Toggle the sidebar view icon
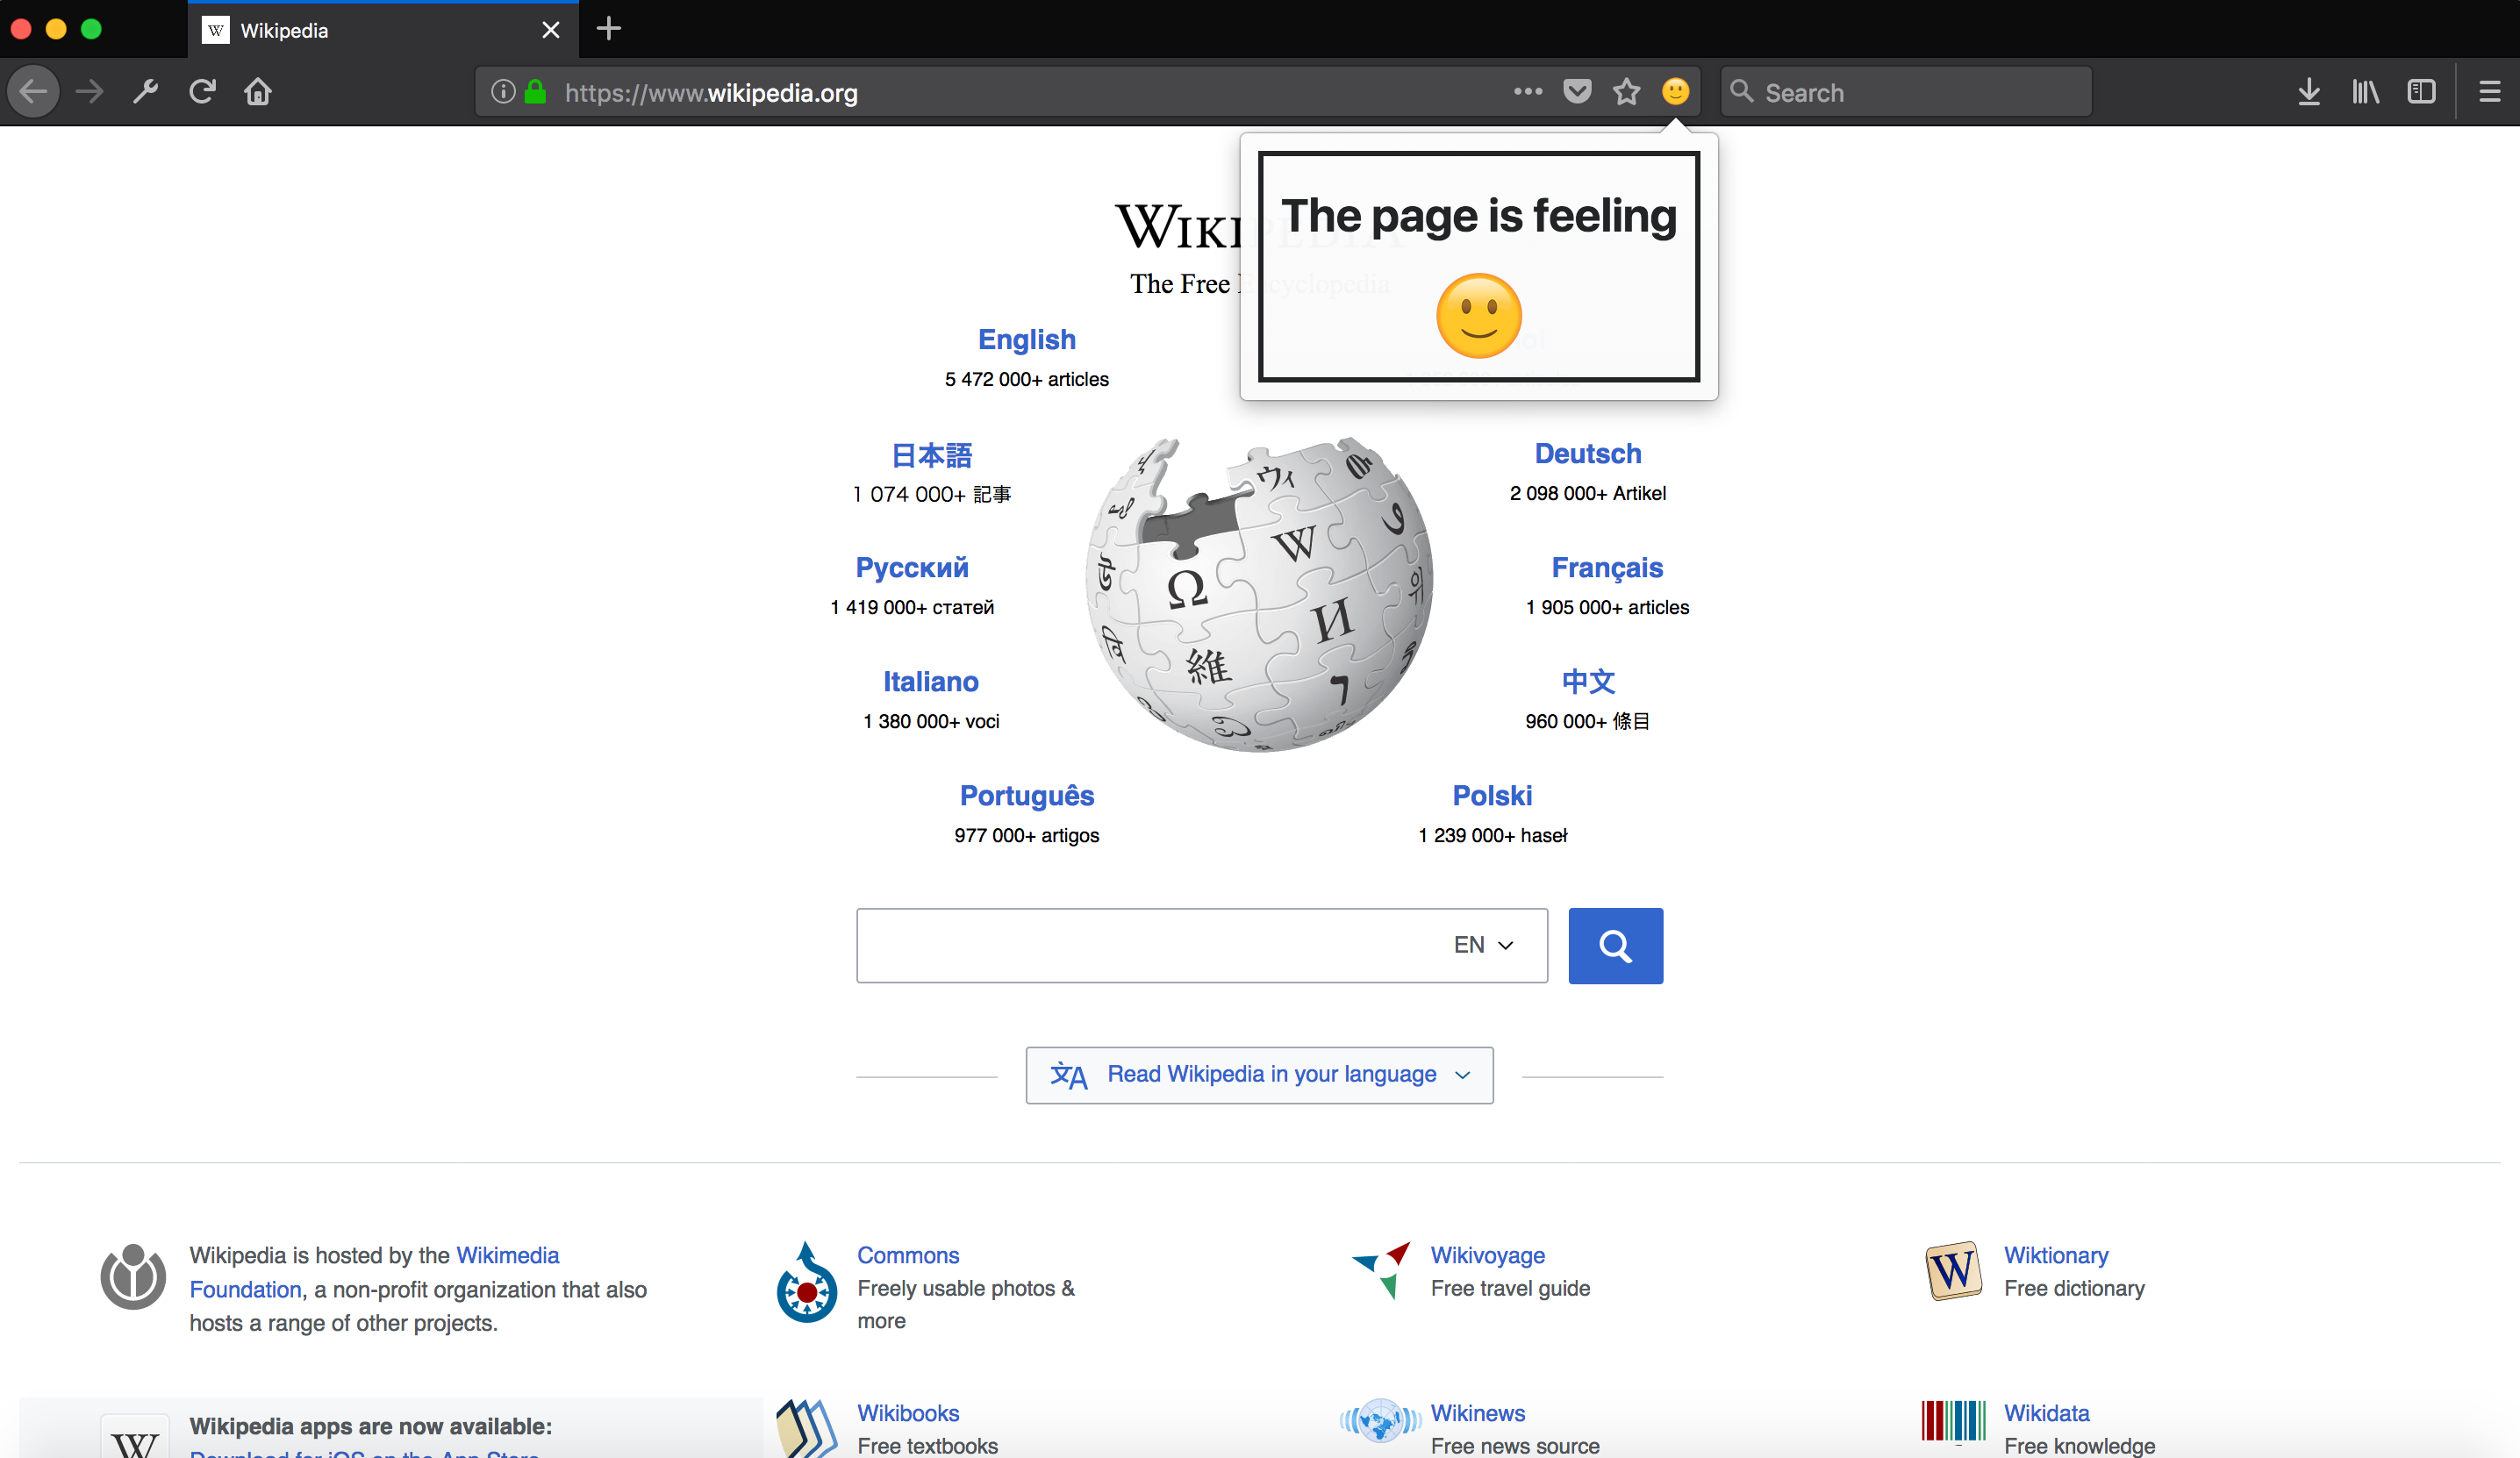 (2421, 92)
